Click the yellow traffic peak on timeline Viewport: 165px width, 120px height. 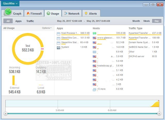pos(156,104)
